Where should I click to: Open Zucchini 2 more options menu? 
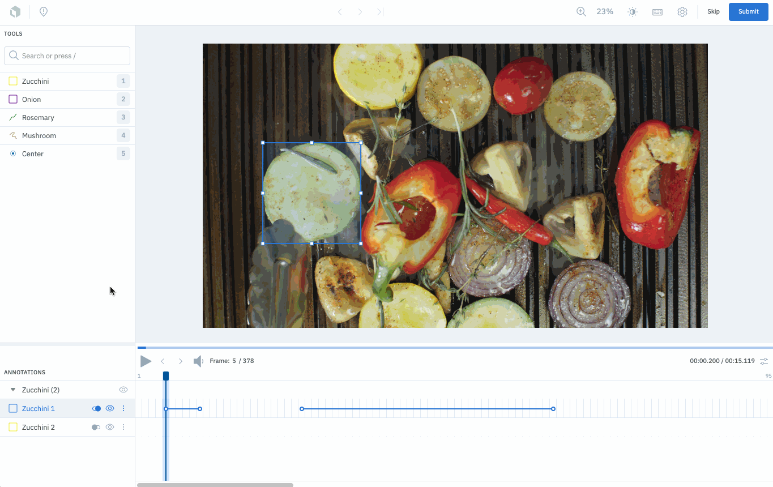[x=123, y=427]
